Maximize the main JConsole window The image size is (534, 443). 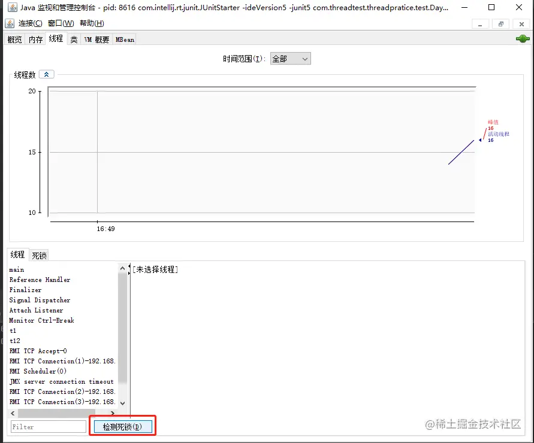click(x=491, y=7)
